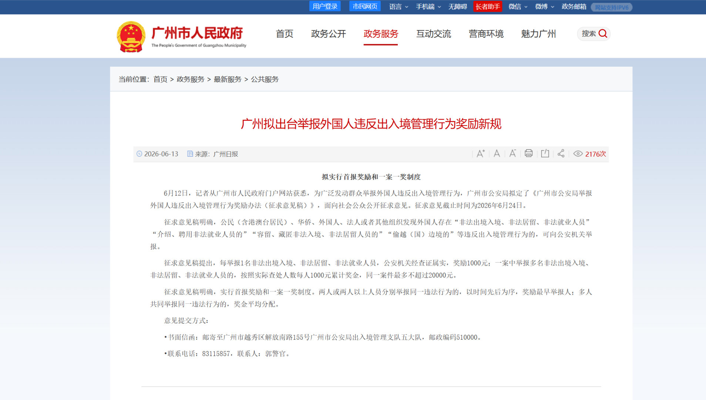Open the 语言 language dropdown

tap(399, 7)
